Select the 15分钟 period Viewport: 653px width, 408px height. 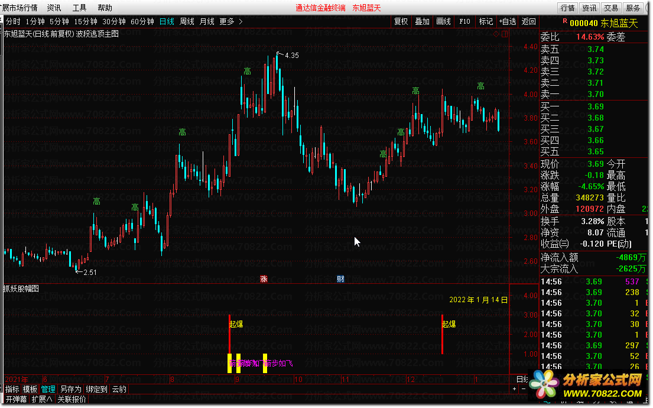[85, 21]
